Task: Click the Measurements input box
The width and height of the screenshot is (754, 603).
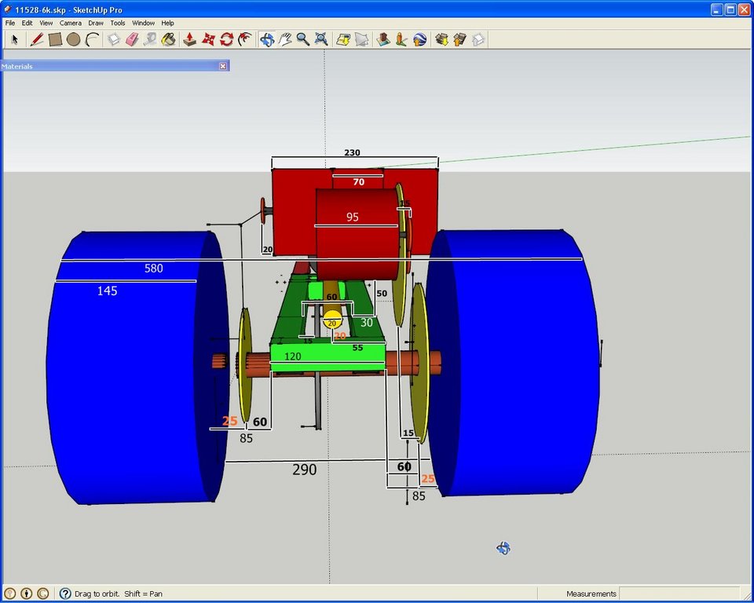Action: click(x=679, y=594)
